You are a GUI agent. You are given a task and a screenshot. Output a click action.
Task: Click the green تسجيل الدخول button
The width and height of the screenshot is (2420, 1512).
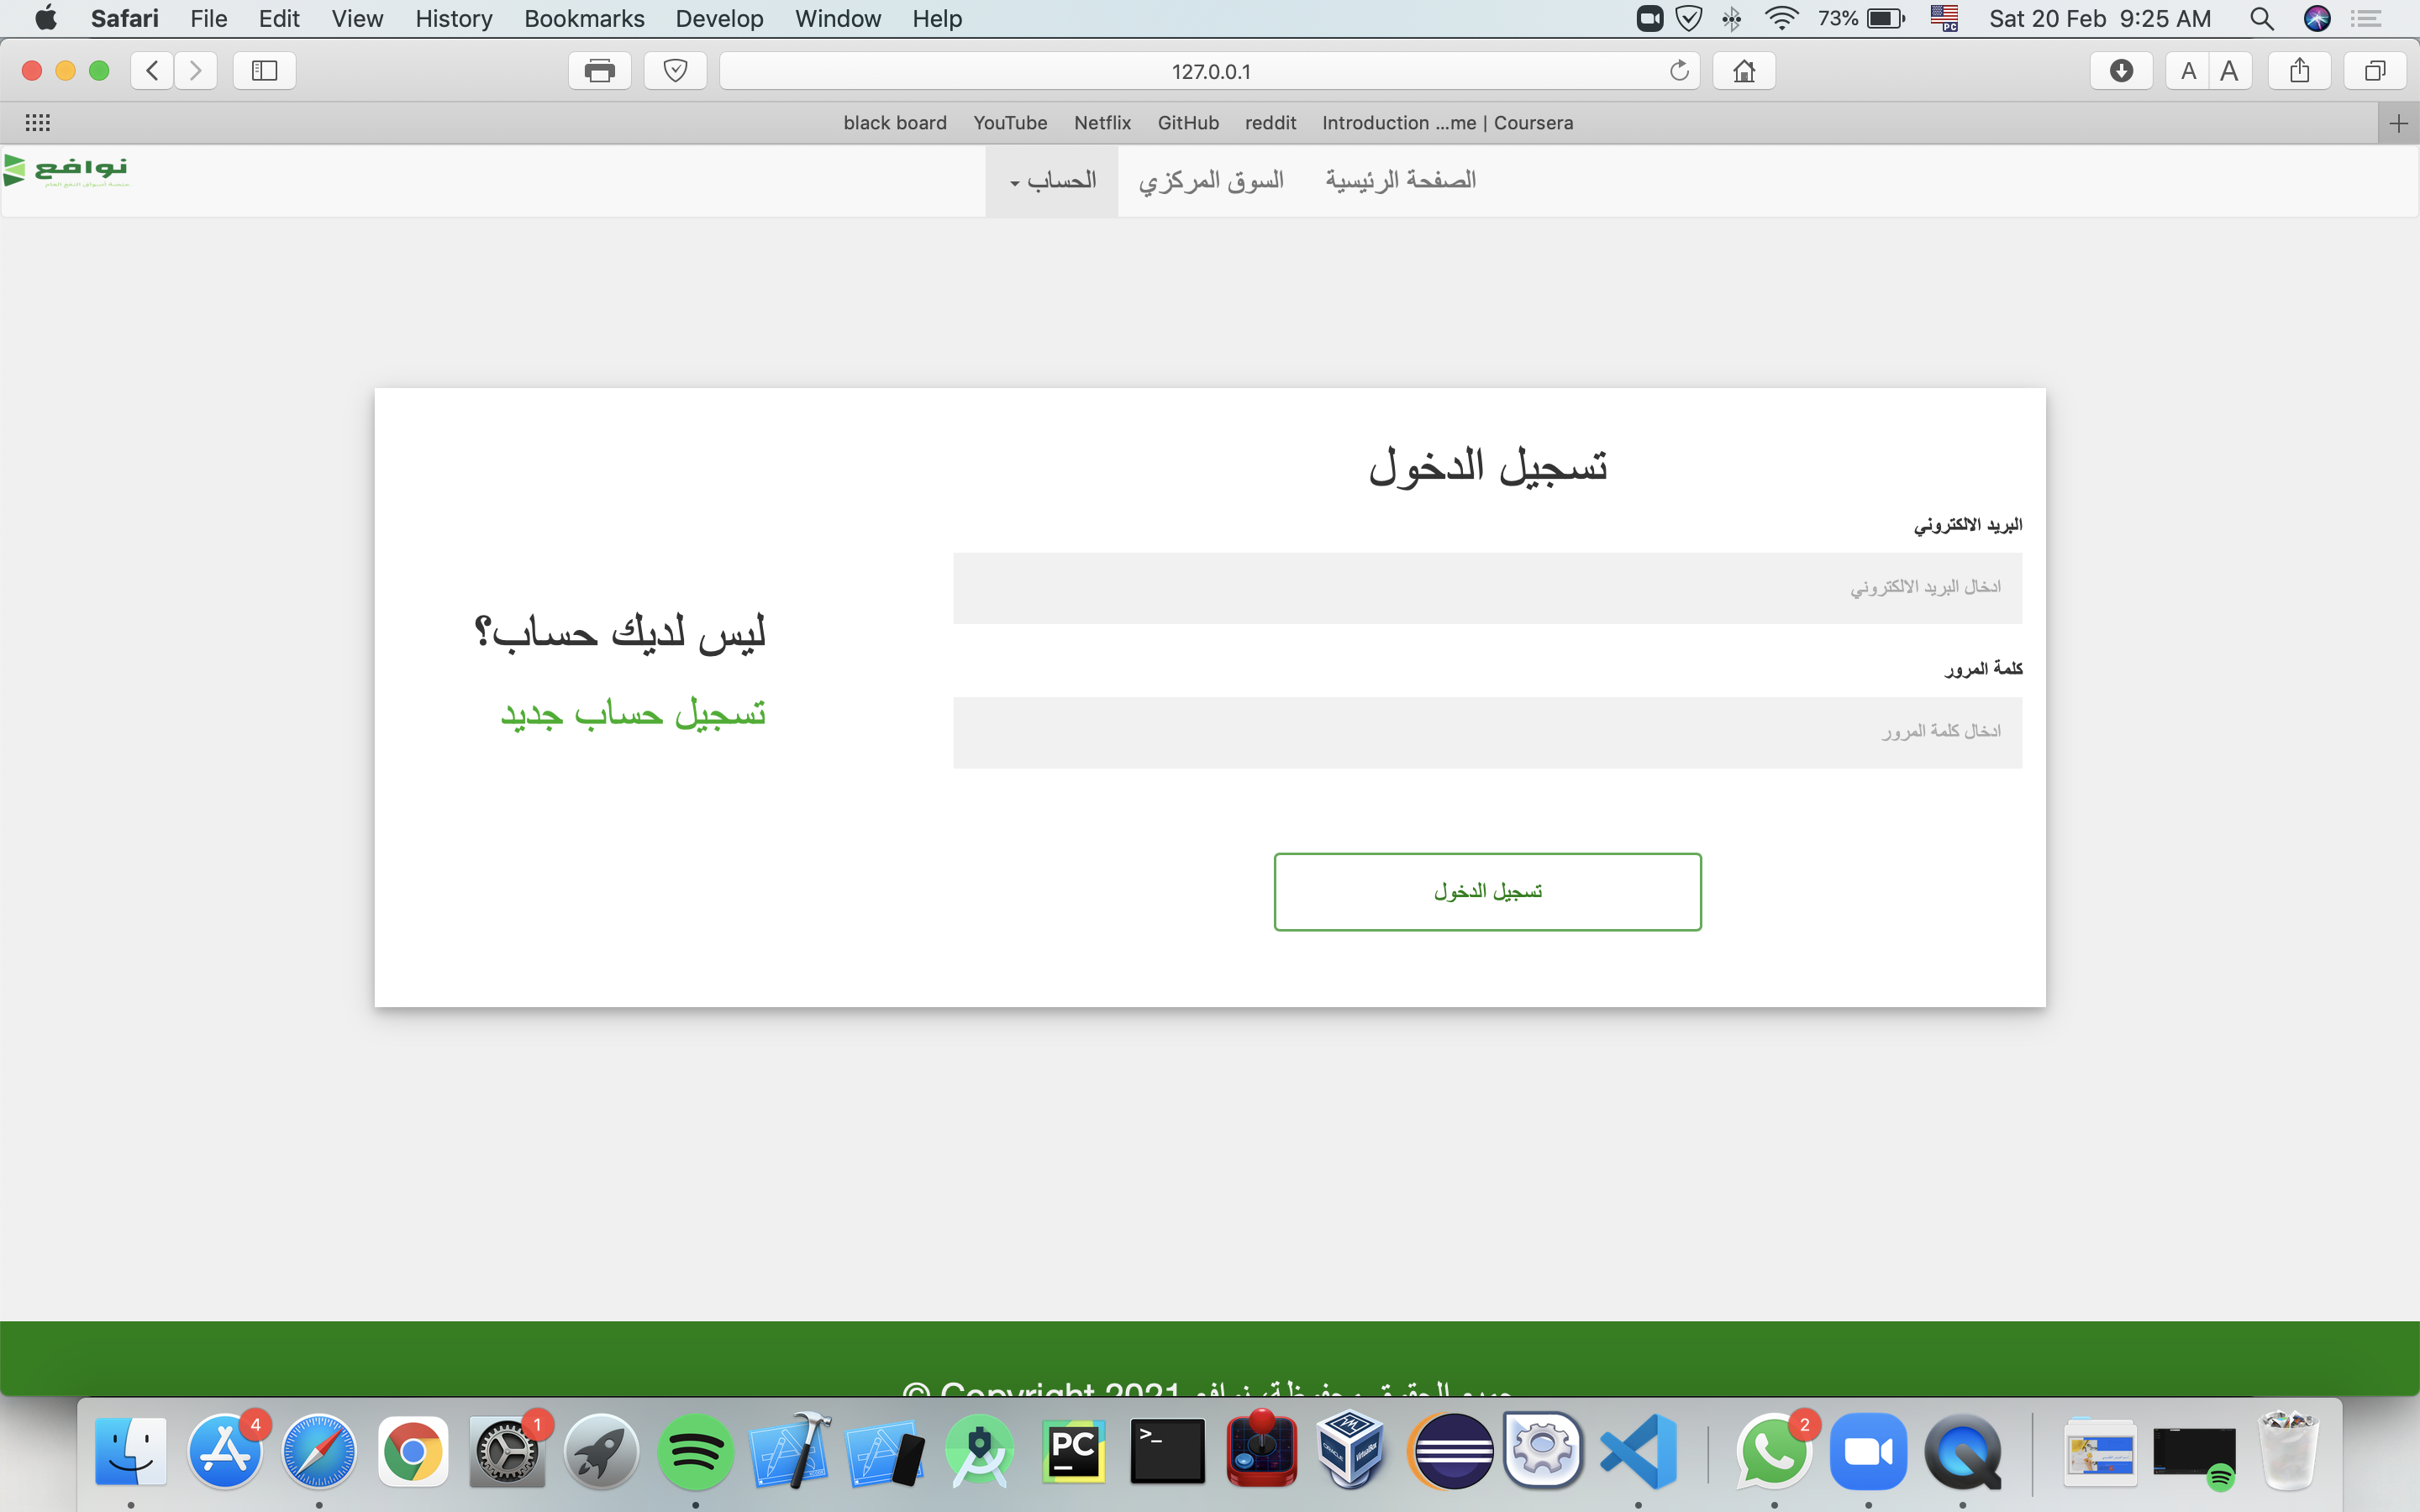point(1487,891)
